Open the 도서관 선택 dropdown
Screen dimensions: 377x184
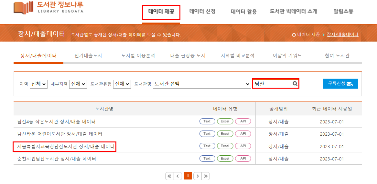pyautogui.click(x=202, y=84)
